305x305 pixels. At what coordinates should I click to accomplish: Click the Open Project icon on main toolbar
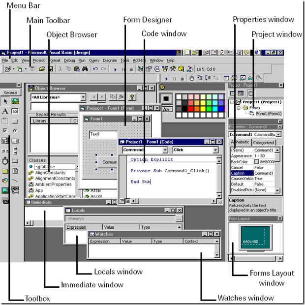42,69
